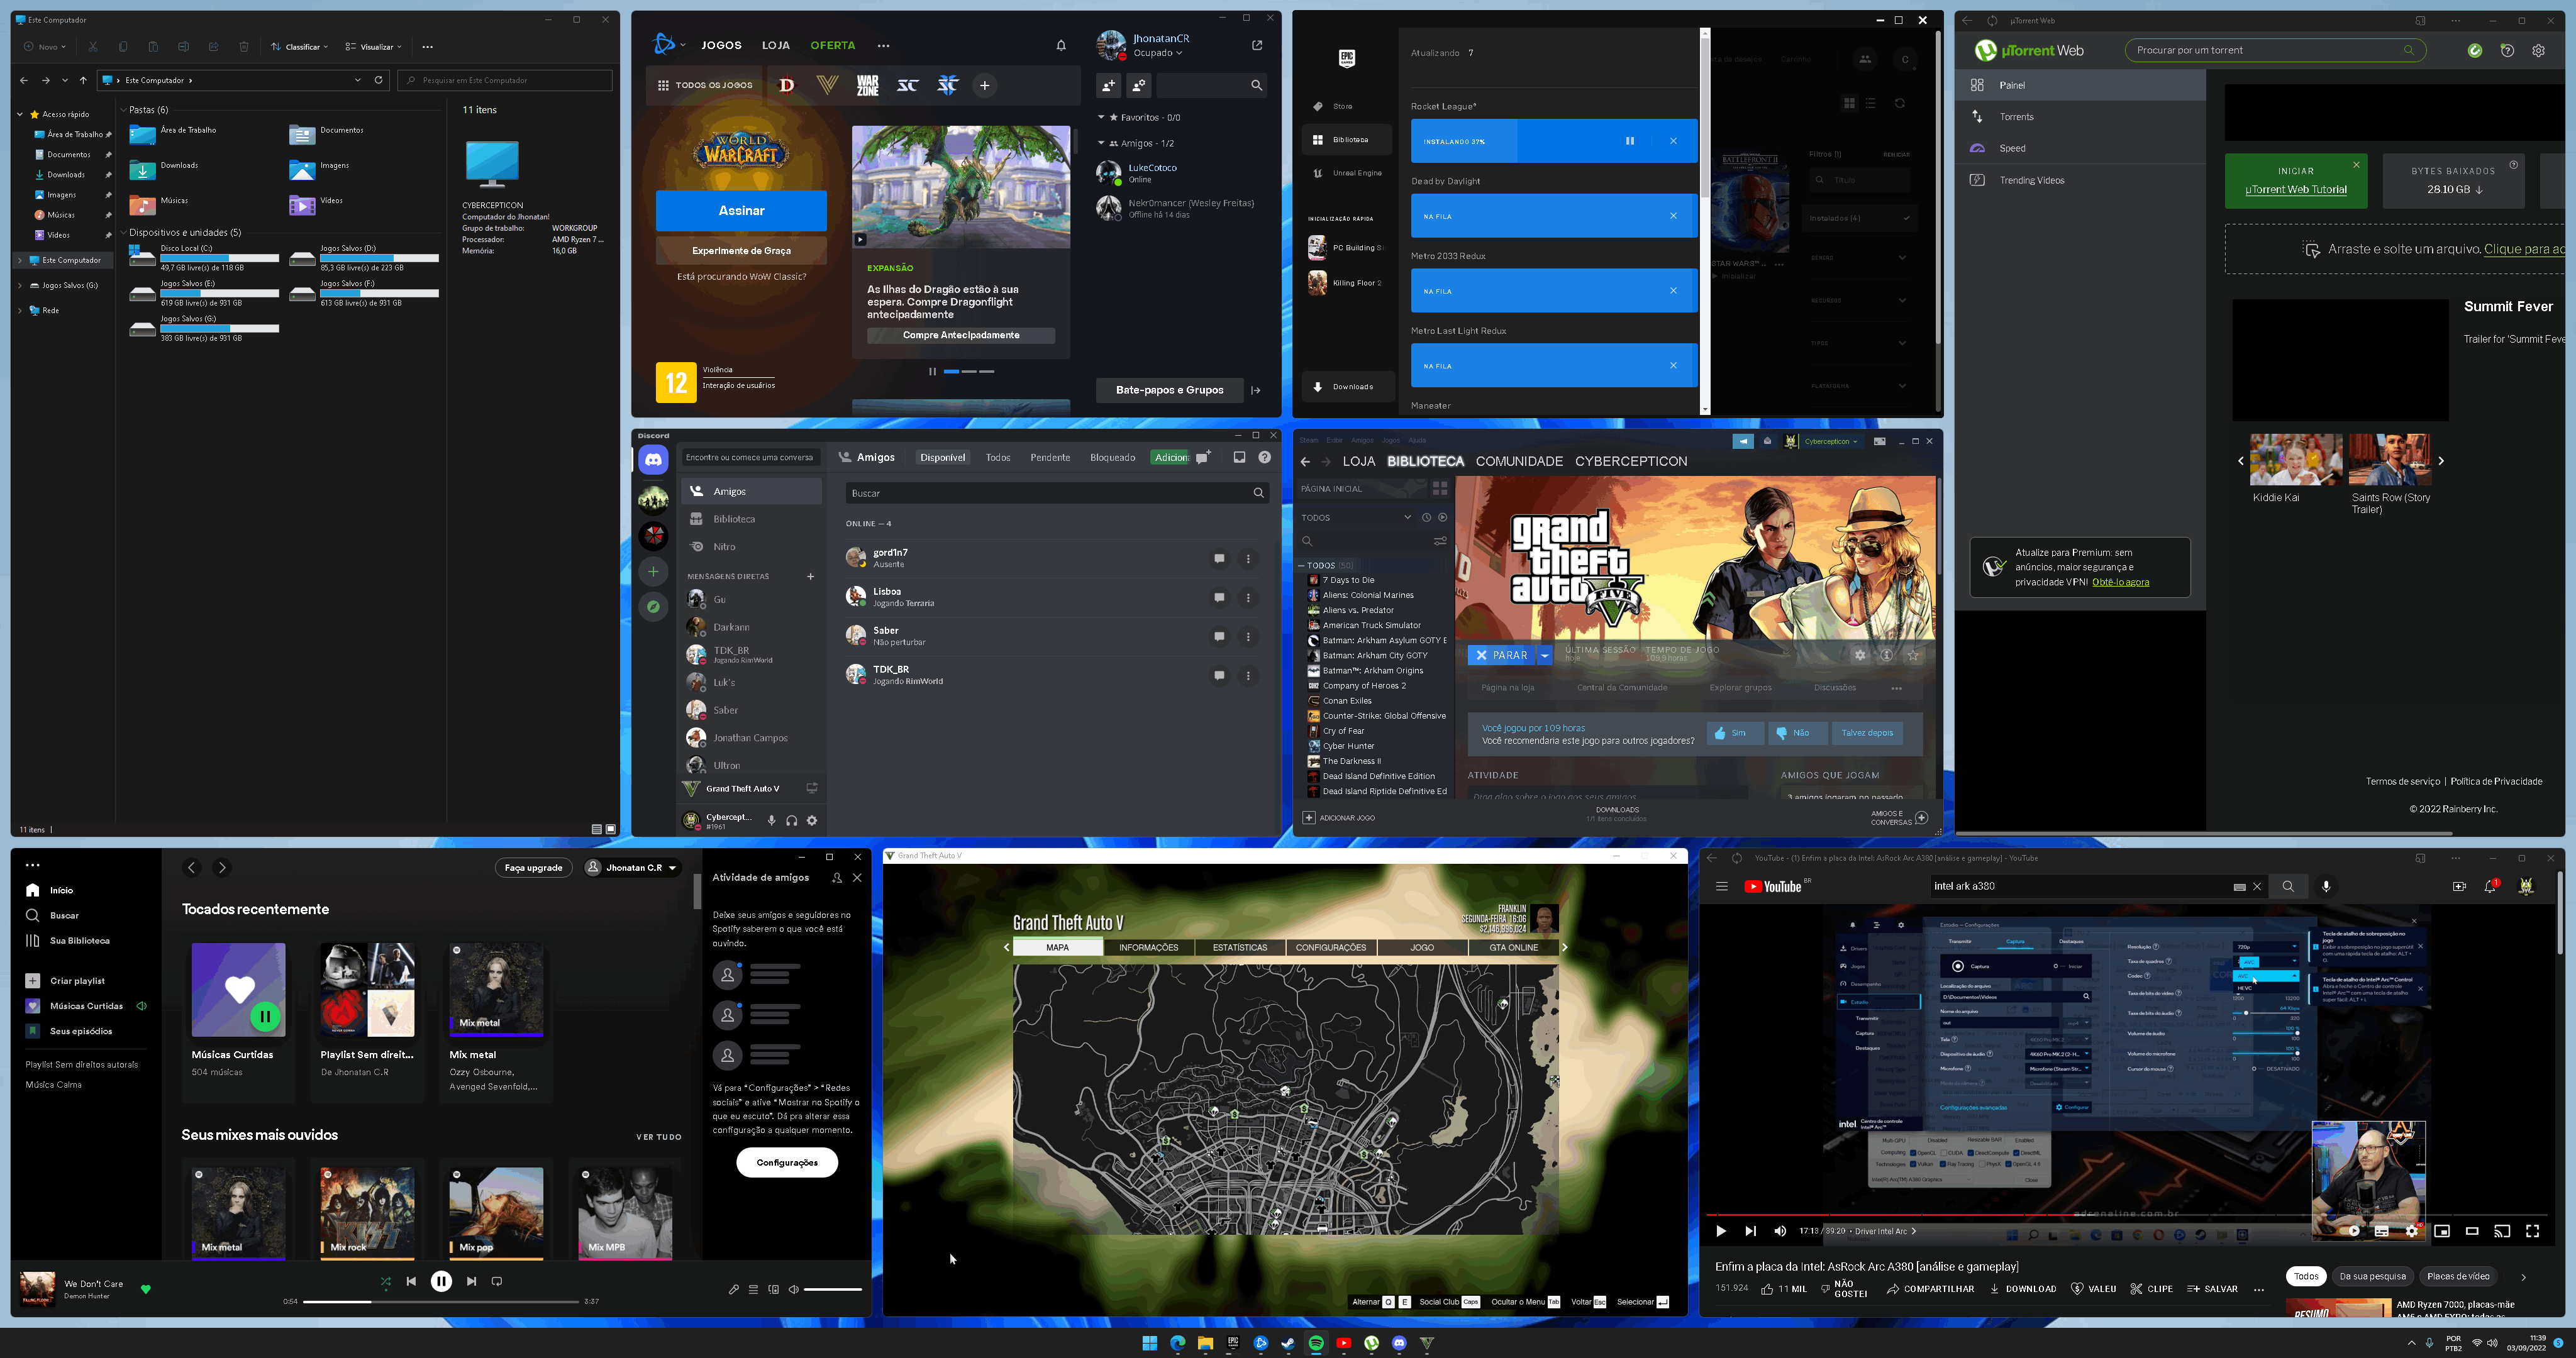Open GTA V settings gear in Steam
2576x1358 pixels.
click(x=1859, y=655)
